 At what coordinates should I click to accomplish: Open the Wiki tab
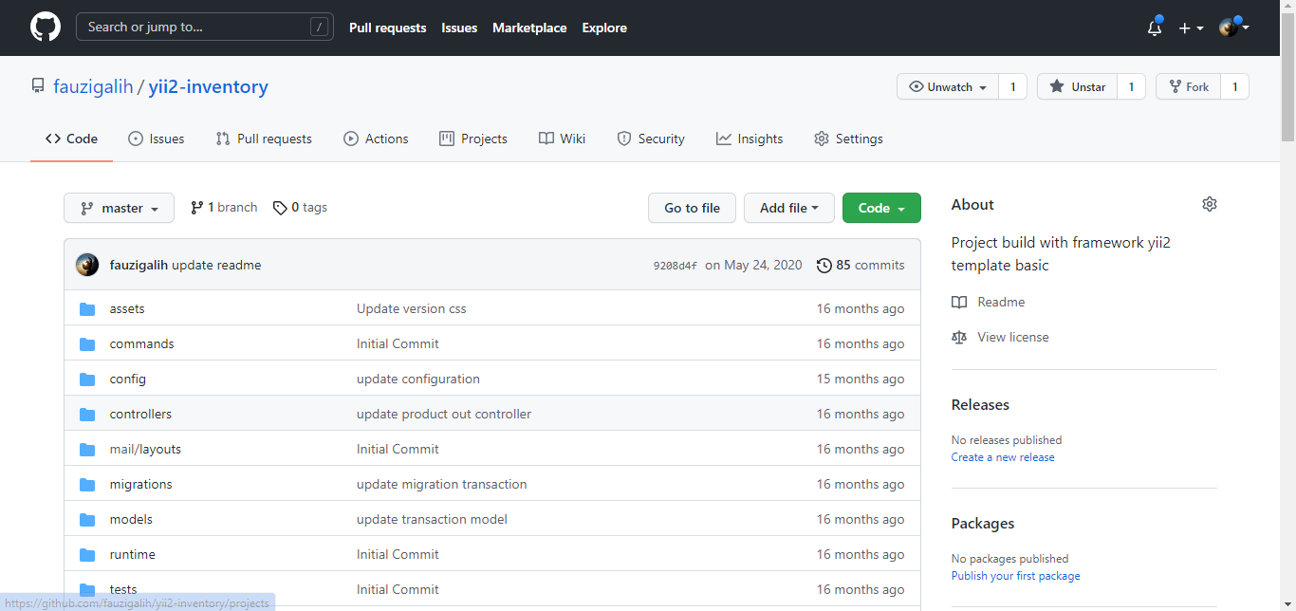pyautogui.click(x=562, y=139)
